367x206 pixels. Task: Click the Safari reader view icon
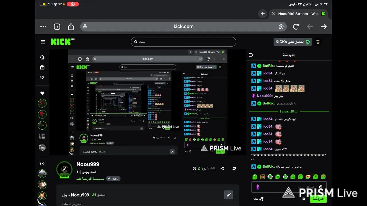click(x=281, y=27)
